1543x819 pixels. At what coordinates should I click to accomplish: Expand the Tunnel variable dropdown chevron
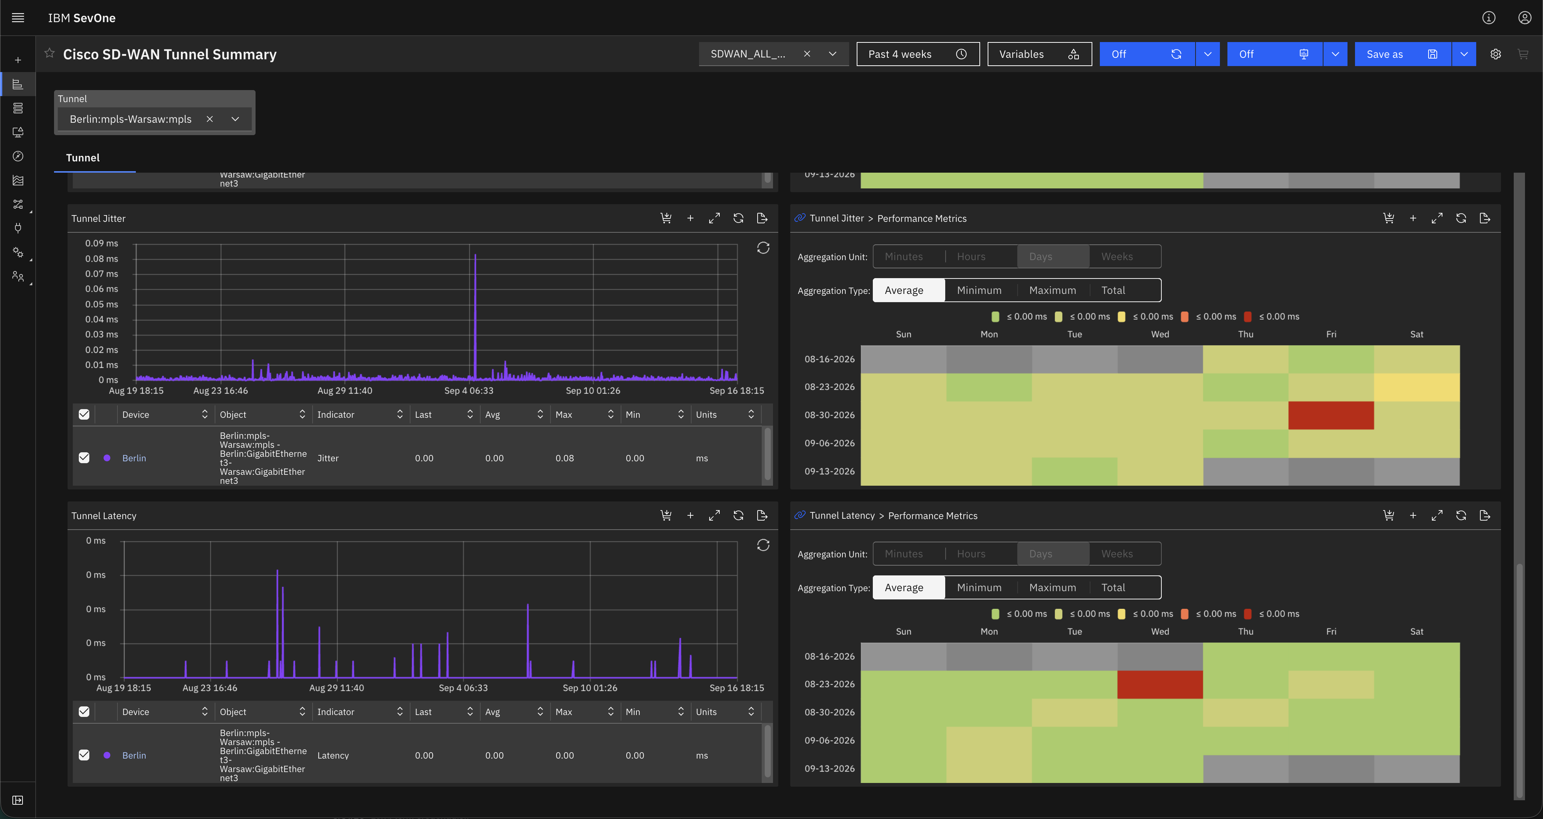click(x=235, y=119)
